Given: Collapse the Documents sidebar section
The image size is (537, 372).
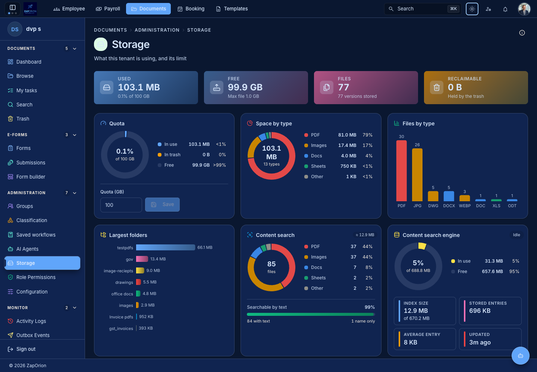Looking at the screenshot, I should click(75, 48).
